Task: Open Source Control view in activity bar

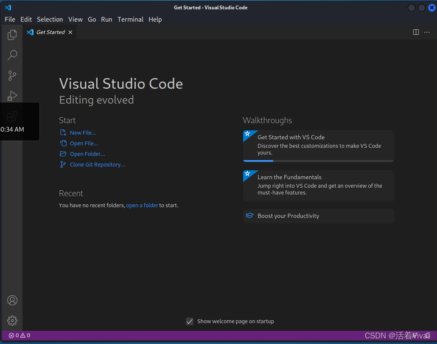Action: pyautogui.click(x=12, y=75)
